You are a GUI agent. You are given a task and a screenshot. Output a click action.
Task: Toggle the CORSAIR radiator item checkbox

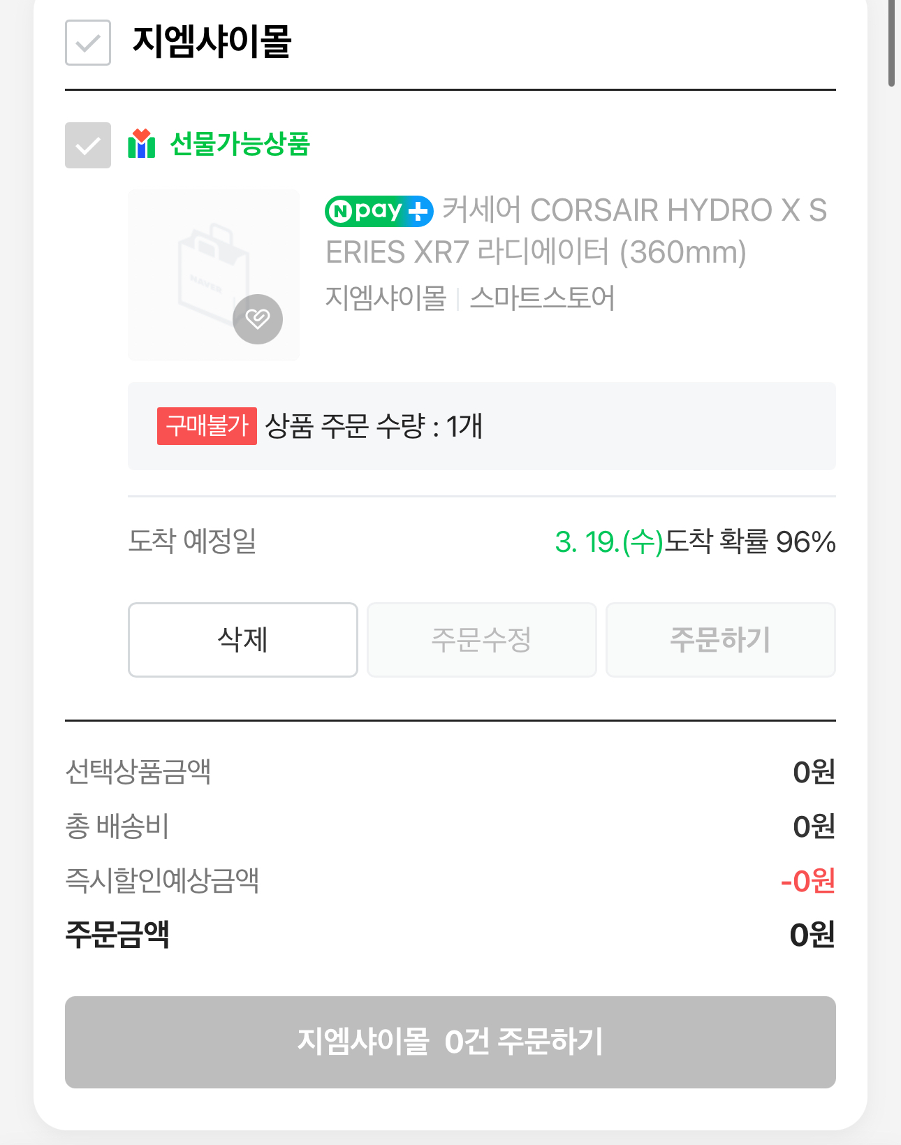click(88, 145)
